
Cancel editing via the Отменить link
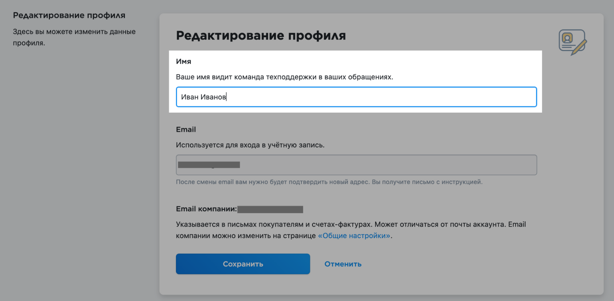pyautogui.click(x=343, y=264)
